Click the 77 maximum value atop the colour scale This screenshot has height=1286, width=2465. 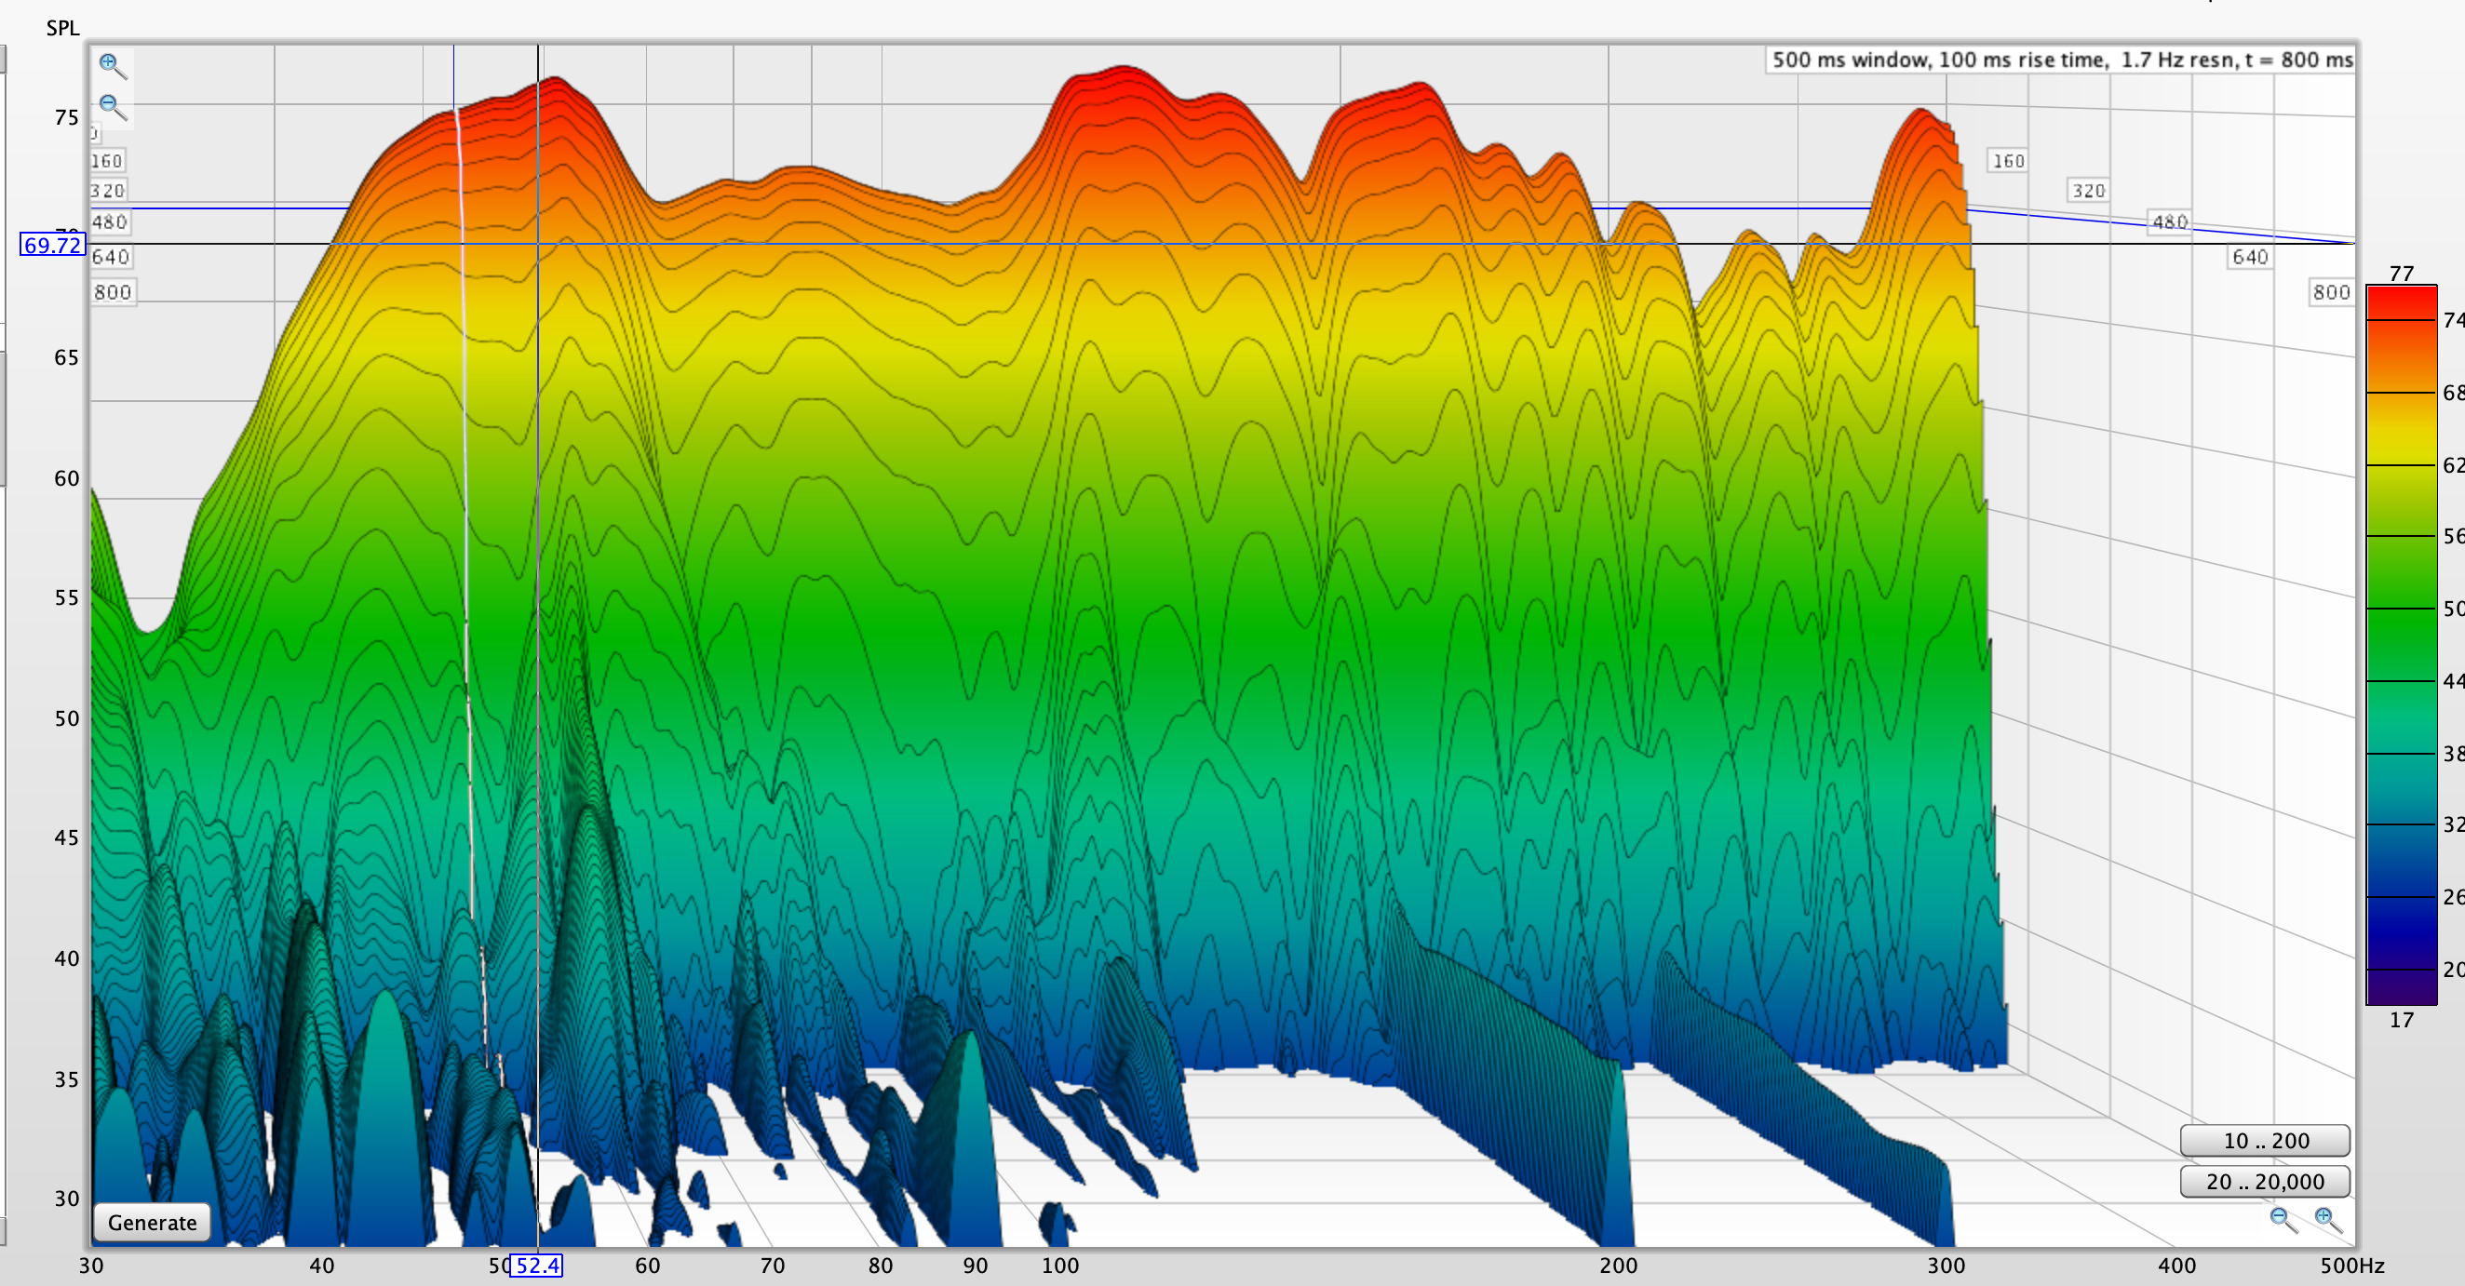pyautogui.click(x=2401, y=274)
